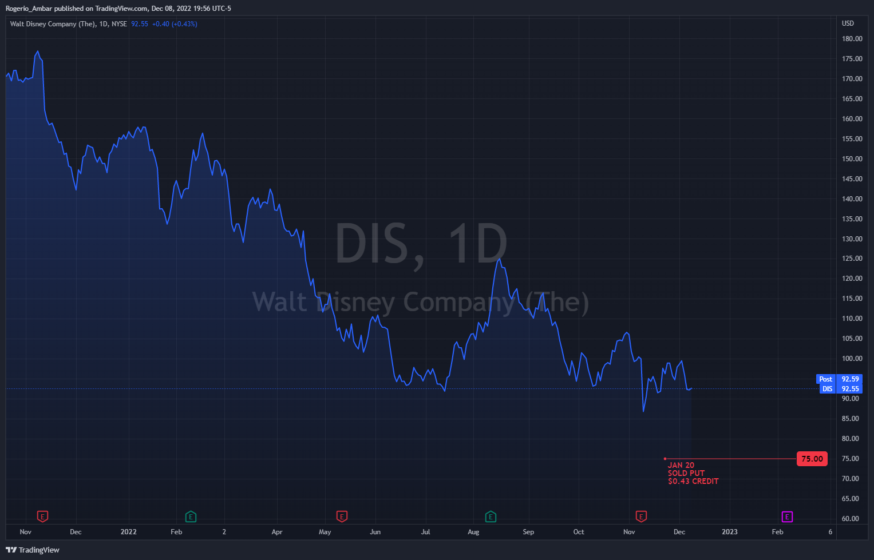
Task: Click the red earnings marker near November 2022
Action: [x=641, y=517]
